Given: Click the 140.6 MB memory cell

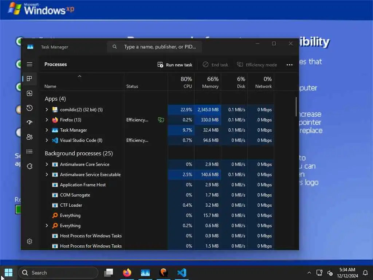Looking at the screenshot, I should coord(208,175).
